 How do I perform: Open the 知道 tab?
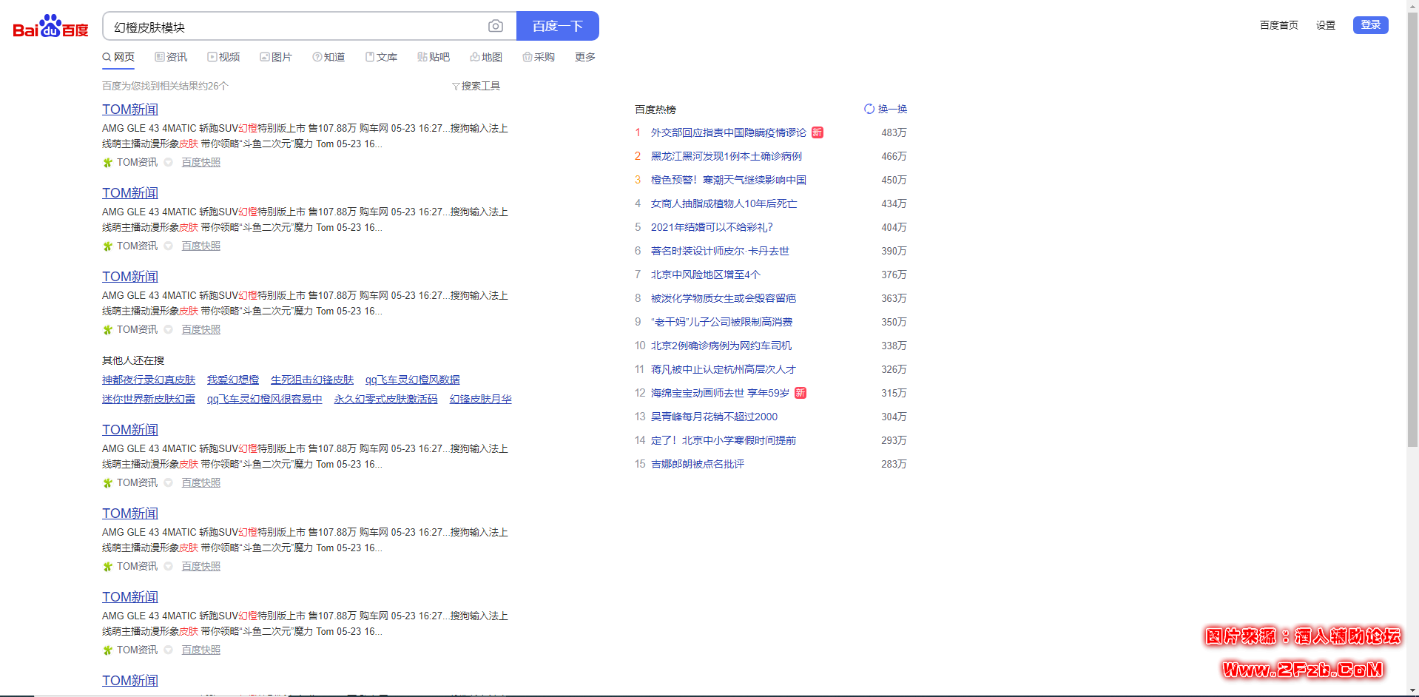[328, 57]
